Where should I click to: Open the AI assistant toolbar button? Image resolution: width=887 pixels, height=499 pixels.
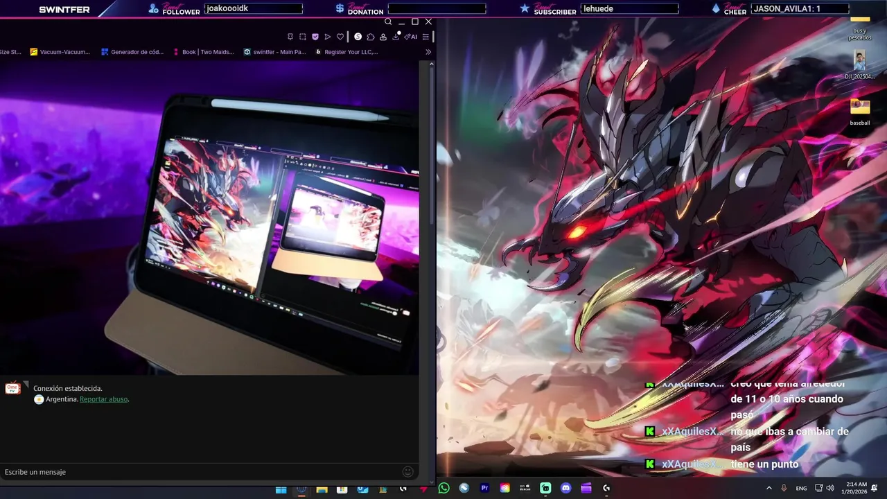pos(412,37)
